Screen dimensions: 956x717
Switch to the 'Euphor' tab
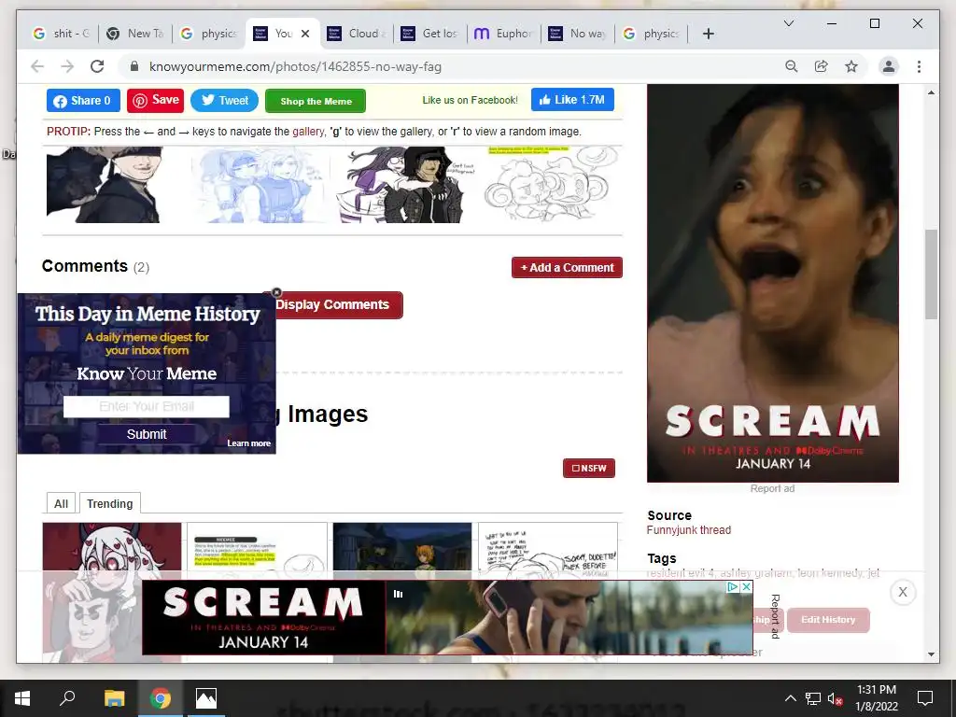click(x=503, y=34)
